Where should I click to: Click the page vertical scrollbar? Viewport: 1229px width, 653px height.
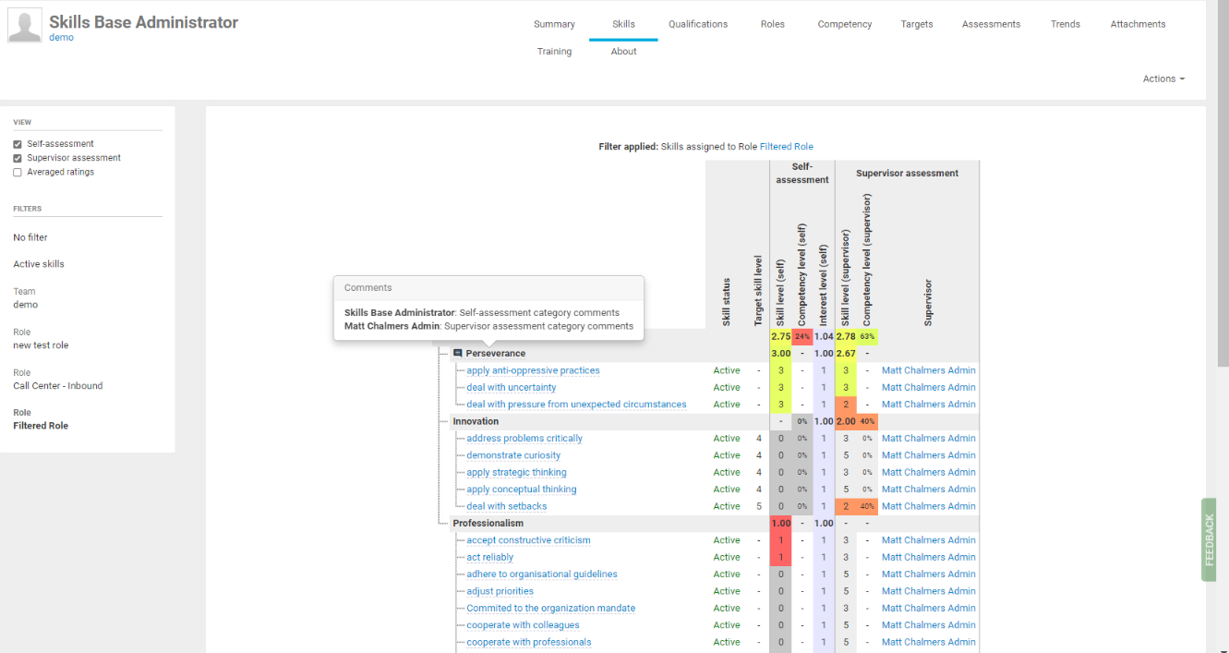point(1223,185)
